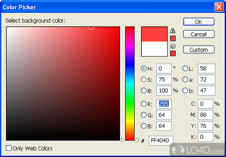Click the white original color preview

(x=154, y=49)
